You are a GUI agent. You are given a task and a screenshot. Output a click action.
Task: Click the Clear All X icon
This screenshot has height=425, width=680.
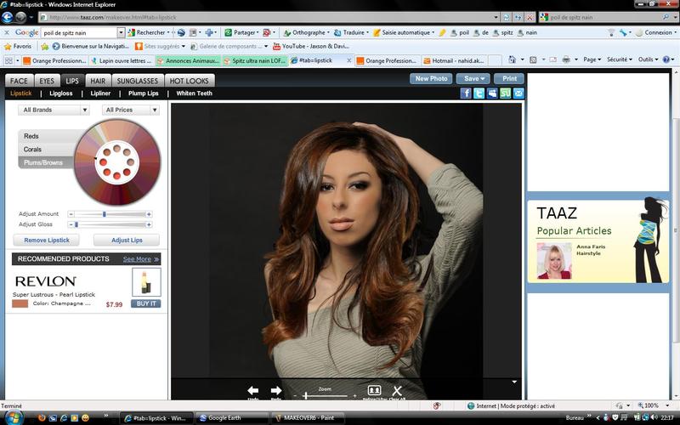(x=397, y=390)
